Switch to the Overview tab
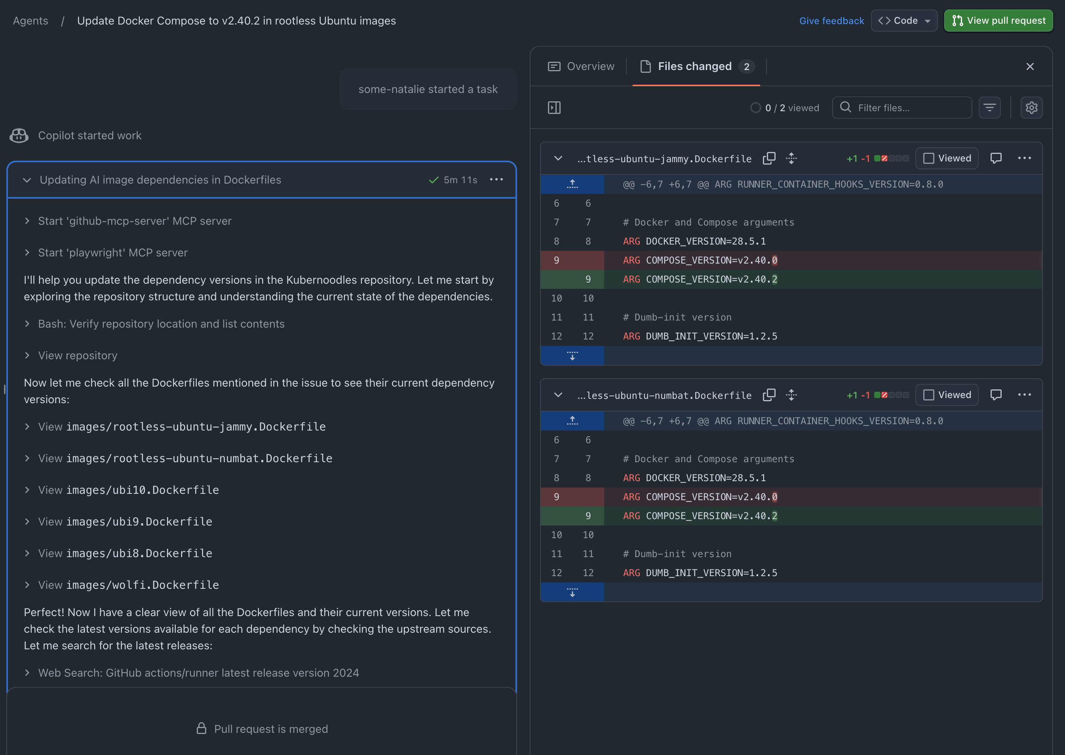 click(581, 66)
